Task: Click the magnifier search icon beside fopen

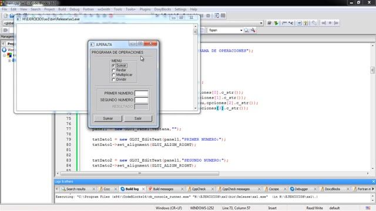Action: pos(246,30)
